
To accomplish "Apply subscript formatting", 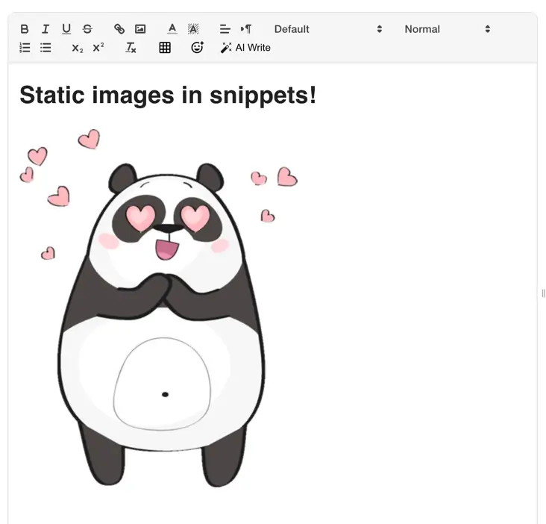I will pos(78,48).
